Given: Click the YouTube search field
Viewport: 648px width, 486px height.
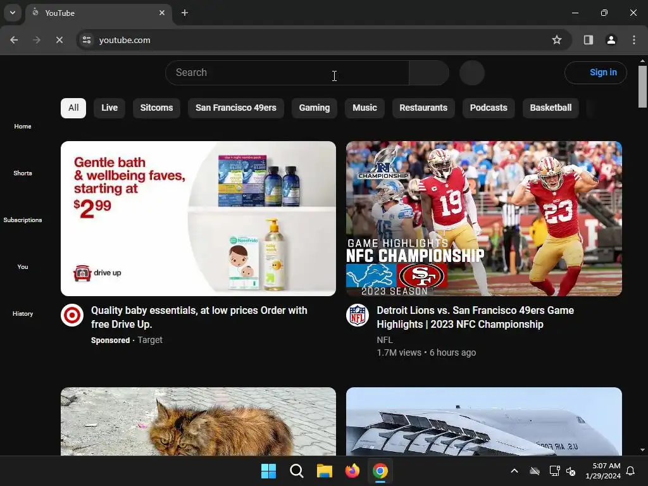Looking at the screenshot, I should (287, 73).
